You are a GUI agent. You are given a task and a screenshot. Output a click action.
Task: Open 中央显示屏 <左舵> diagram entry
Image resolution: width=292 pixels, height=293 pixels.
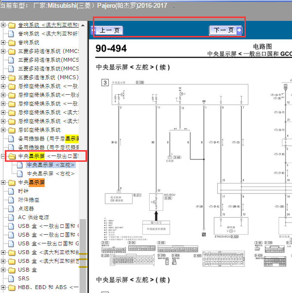pos(51,165)
